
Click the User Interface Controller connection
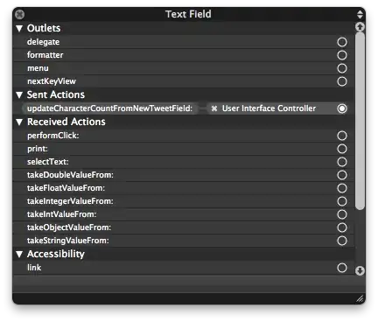point(269,108)
